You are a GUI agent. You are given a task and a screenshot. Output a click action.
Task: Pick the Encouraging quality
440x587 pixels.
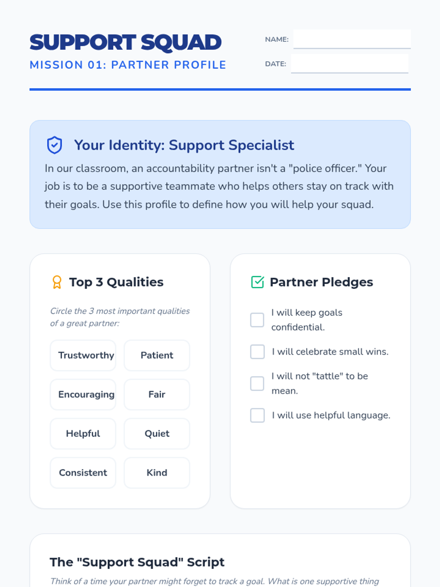[x=83, y=394]
